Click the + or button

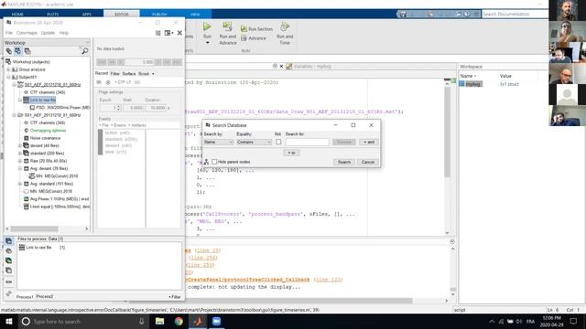[291, 153]
